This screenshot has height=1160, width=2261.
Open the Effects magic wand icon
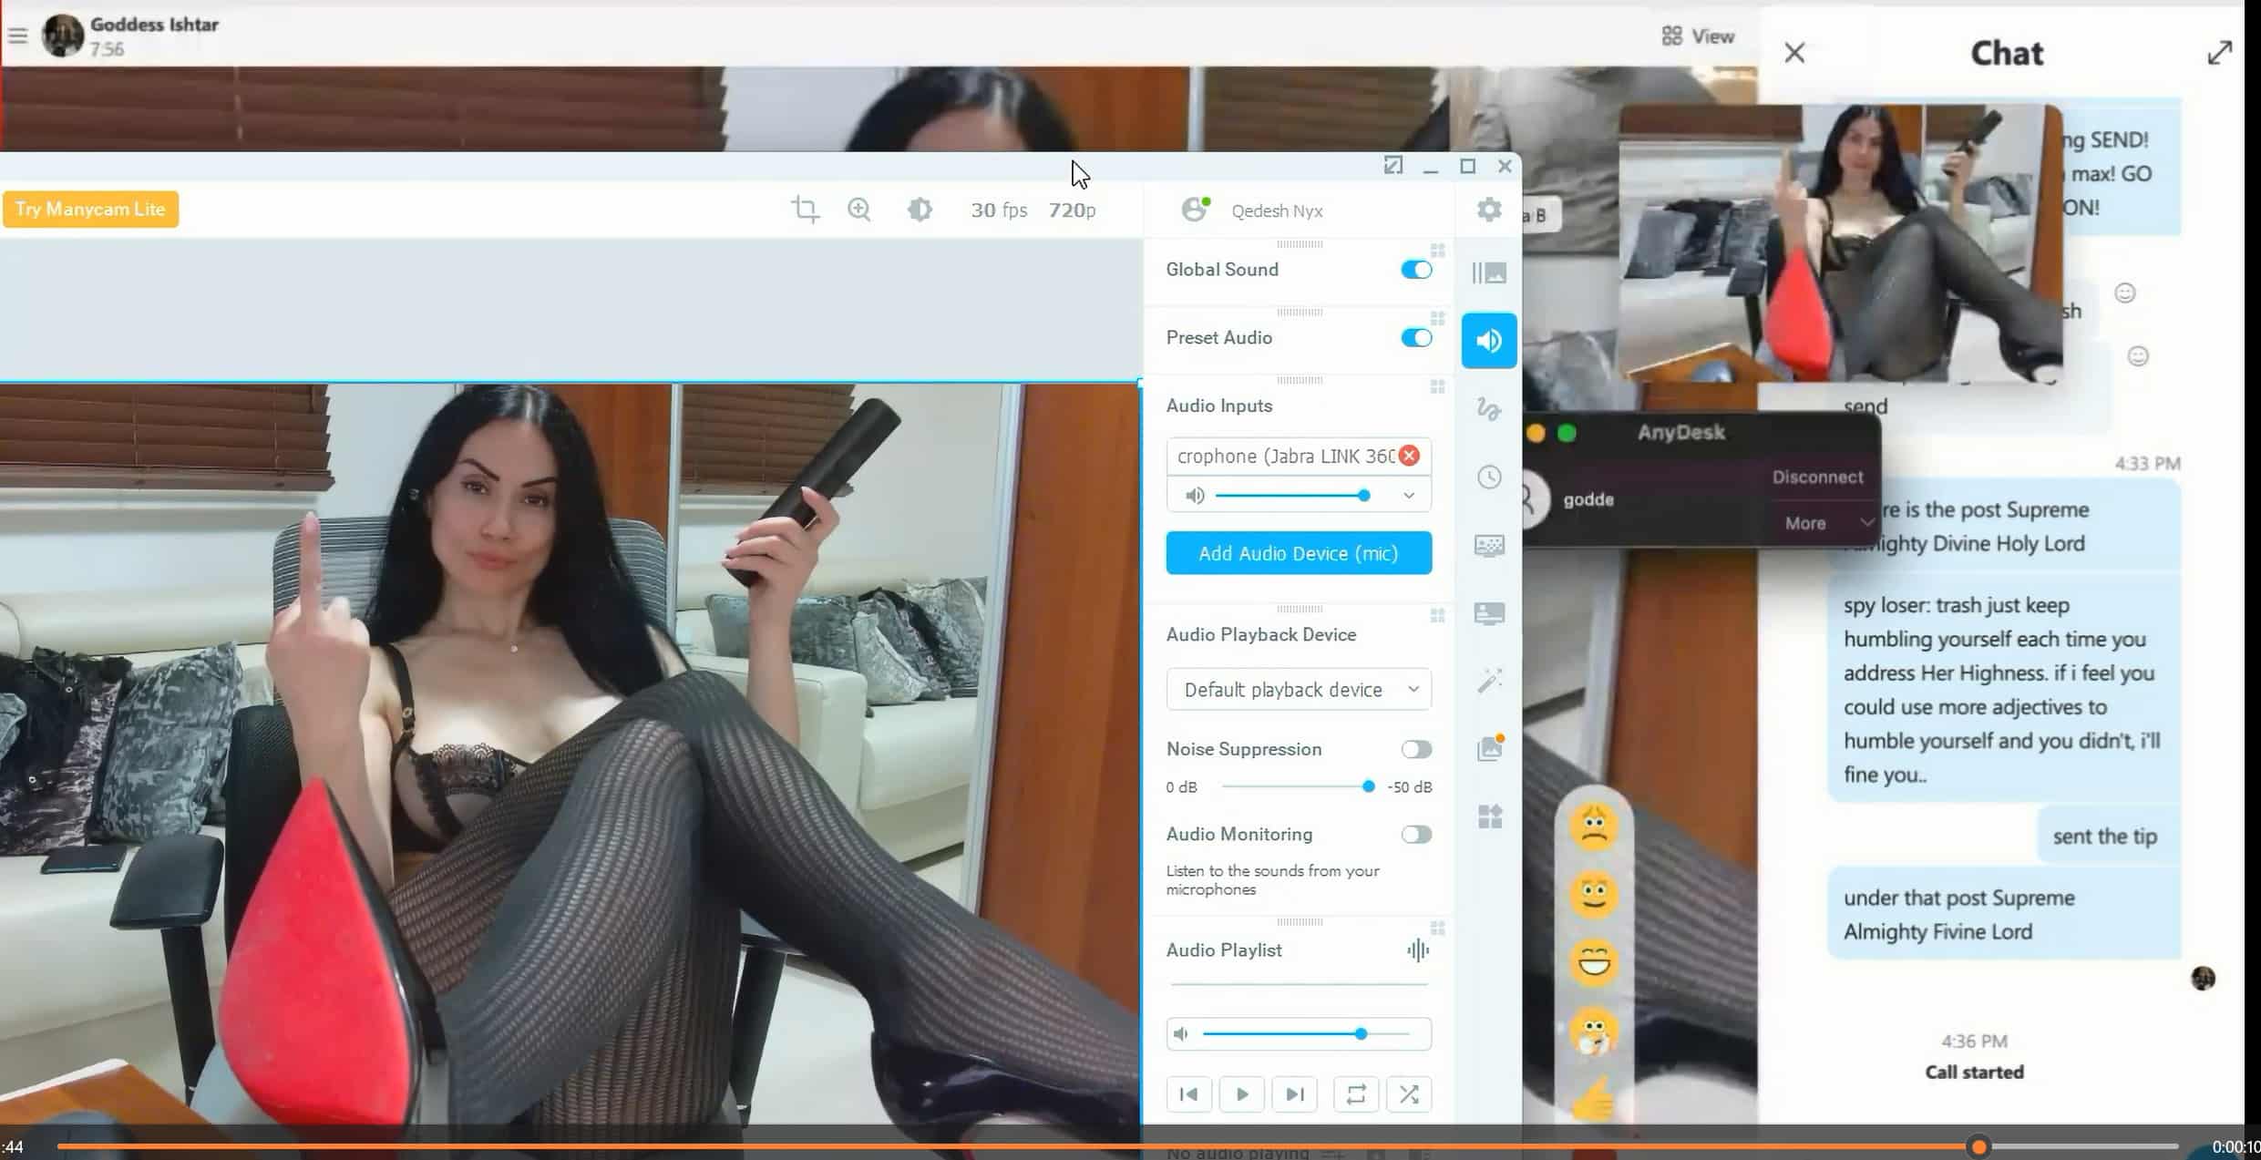(1489, 681)
